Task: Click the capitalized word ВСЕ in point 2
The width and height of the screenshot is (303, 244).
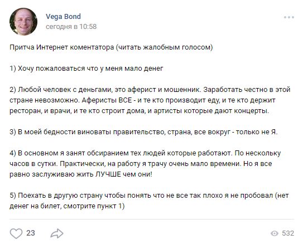Action: pos(125,100)
